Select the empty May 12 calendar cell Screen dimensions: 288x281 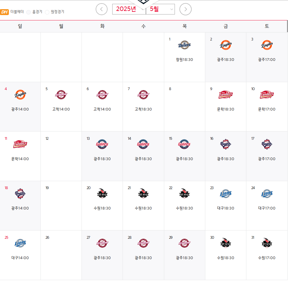61,156
